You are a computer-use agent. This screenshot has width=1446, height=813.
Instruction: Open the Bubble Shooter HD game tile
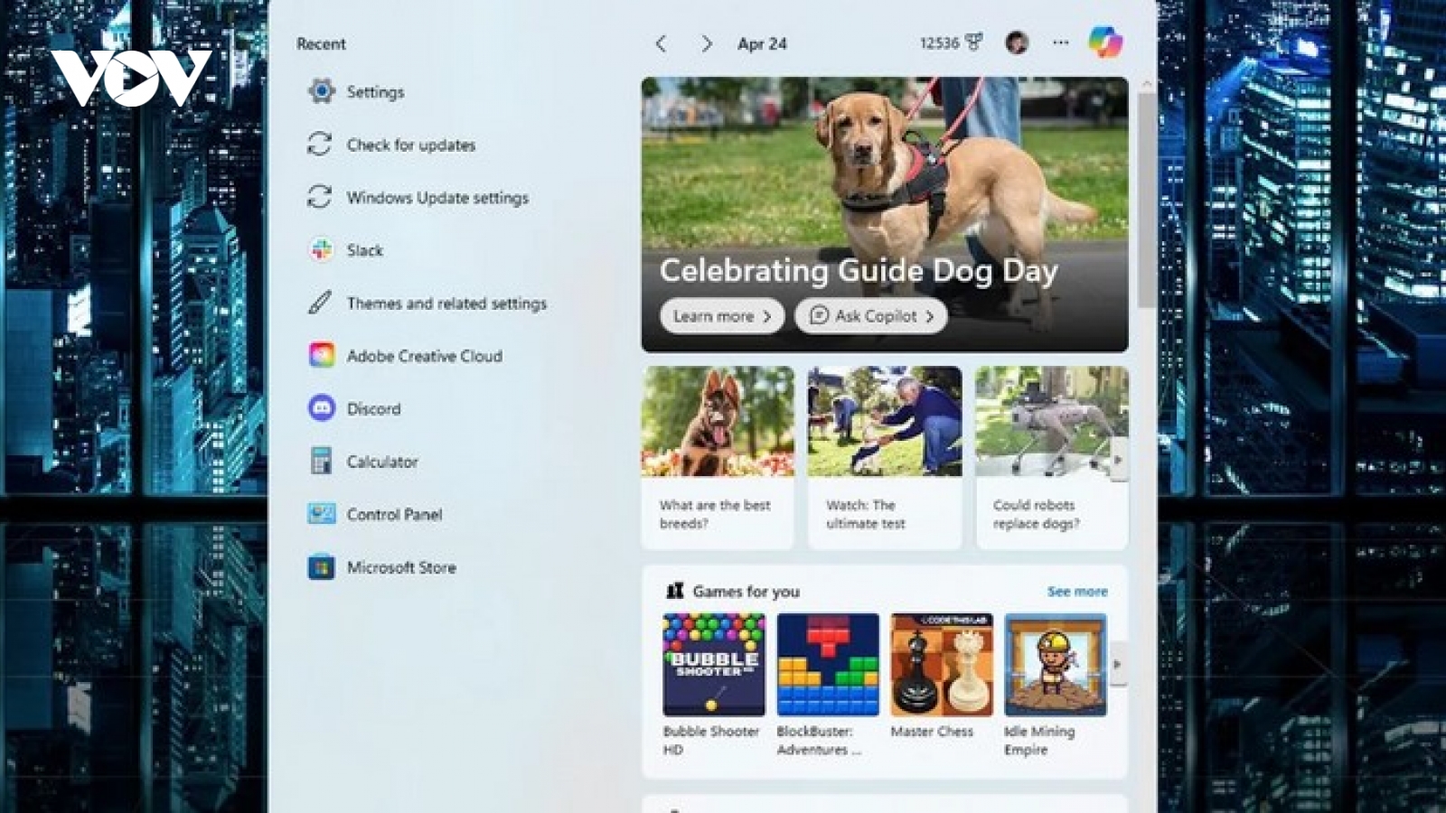pyautogui.click(x=713, y=686)
